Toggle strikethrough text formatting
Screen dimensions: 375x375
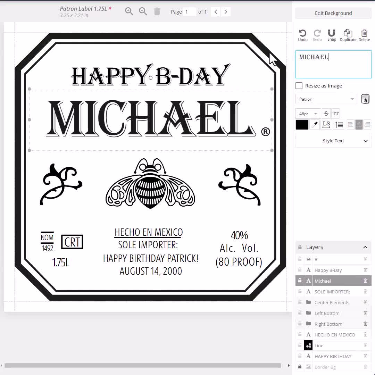326,114
